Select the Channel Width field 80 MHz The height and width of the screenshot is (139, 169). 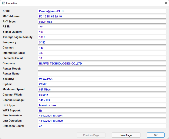coord(102,95)
